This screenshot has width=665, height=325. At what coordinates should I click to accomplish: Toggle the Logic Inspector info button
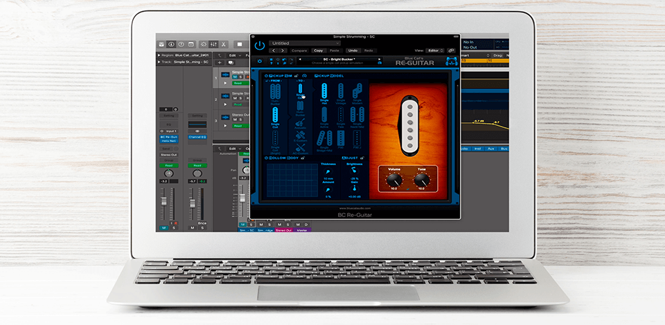171,44
